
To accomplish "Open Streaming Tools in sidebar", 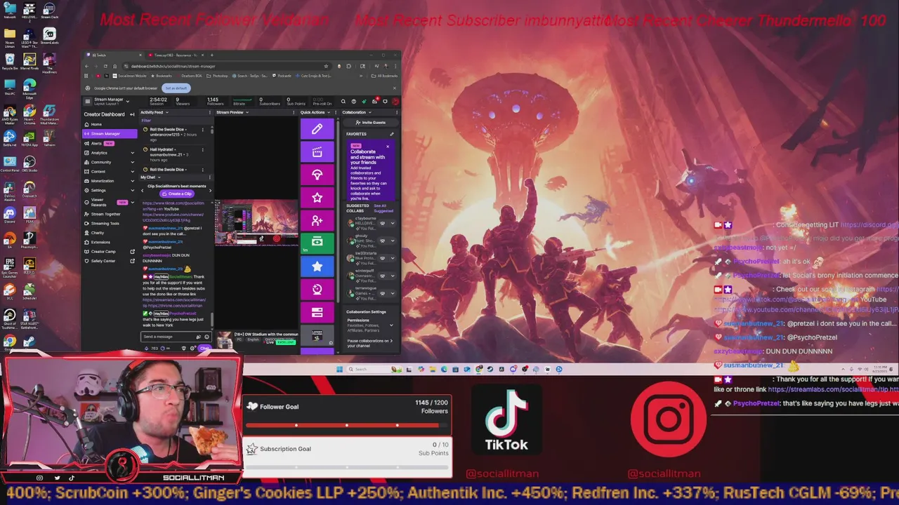I will pyautogui.click(x=105, y=223).
